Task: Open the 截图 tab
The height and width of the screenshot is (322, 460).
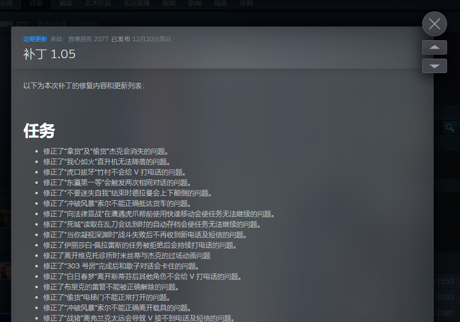Action: tap(66, 3)
